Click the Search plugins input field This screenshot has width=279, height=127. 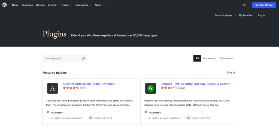pos(62,58)
